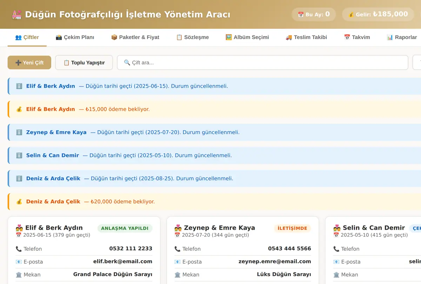
Task: Click the ANLAŞMA YAPILDI status badge
Action: pos(125,228)
